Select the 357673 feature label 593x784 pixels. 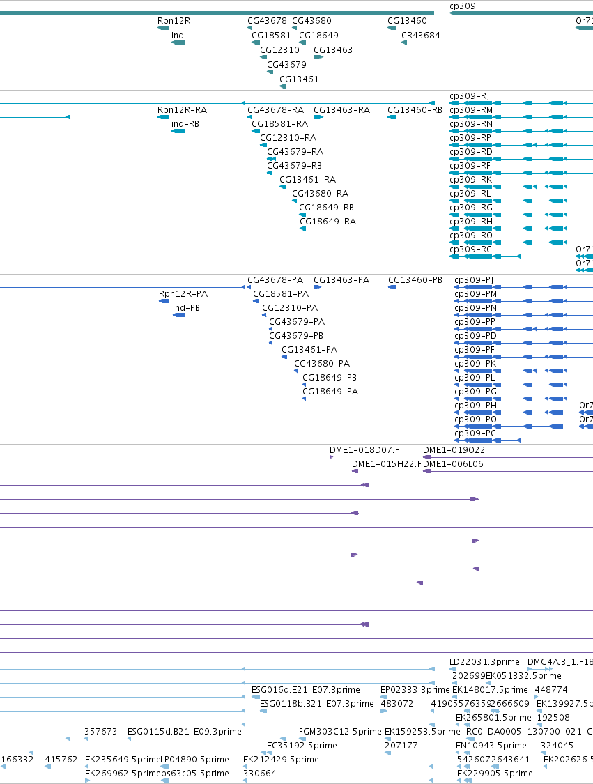[x=100, y=732]
